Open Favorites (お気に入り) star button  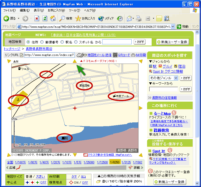pos(85,18)
